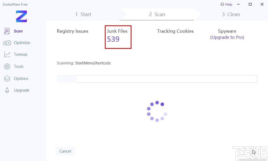The width and height of the screenshot is (268, 161).
Task: Click the Scan magnifier icon in sidebar
Action: (x=7, y=31)
